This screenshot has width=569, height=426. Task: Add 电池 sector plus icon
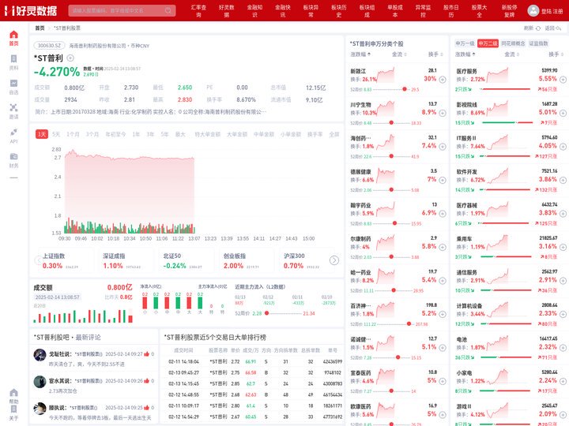point(563,348)
